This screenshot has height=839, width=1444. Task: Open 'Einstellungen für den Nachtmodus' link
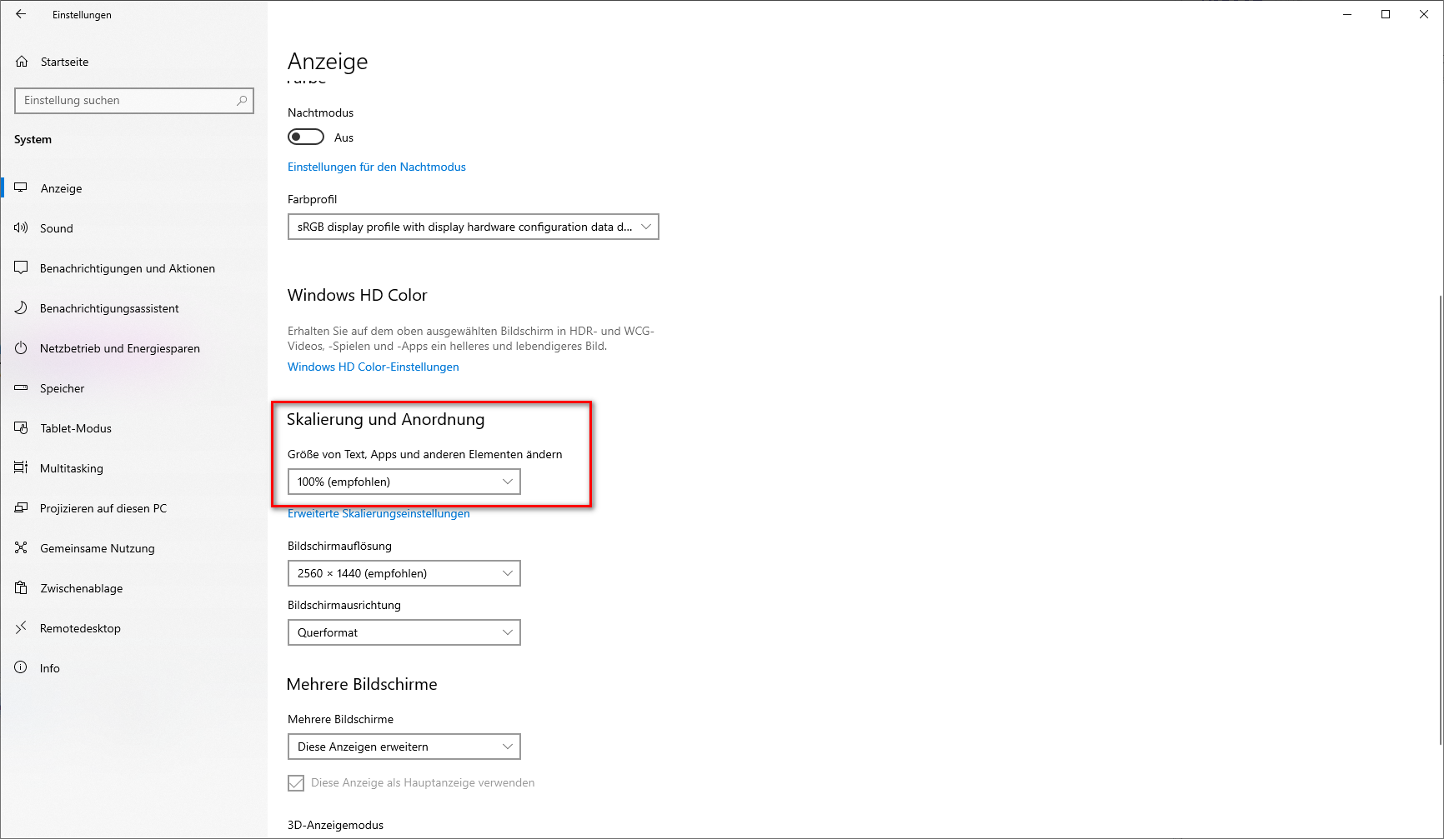(x=377, y=167)
